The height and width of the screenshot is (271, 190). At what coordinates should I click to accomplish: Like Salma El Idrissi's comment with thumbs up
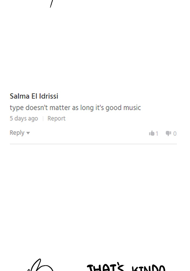[x=152, y=133]
